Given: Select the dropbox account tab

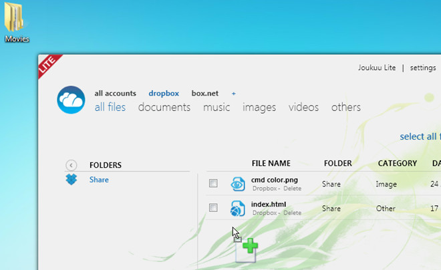Looking at the screenshot, I should pyautogui.click(x=164, y=94).
